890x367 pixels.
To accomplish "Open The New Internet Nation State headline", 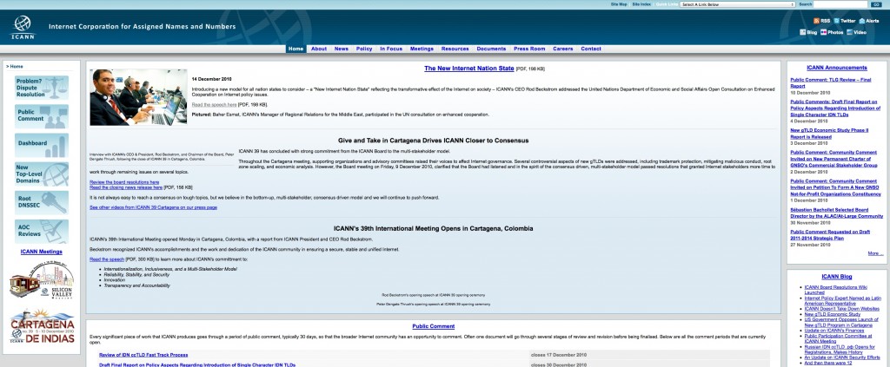I will click(x=469, y=69).
